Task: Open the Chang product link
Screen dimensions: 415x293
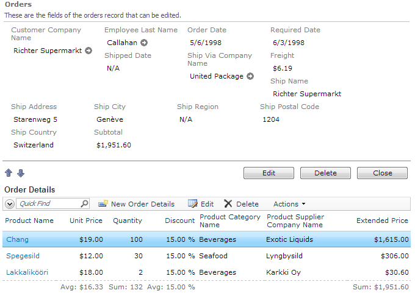Action: [17, 240]
